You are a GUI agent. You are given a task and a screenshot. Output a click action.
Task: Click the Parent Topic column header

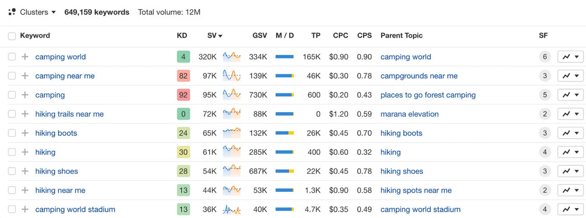(x=402, y=36)
